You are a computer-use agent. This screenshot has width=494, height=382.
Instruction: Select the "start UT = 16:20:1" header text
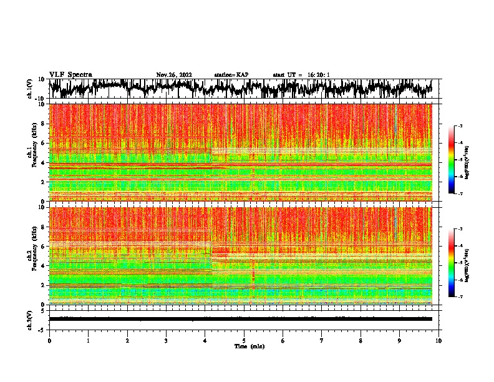click(301, 75)
